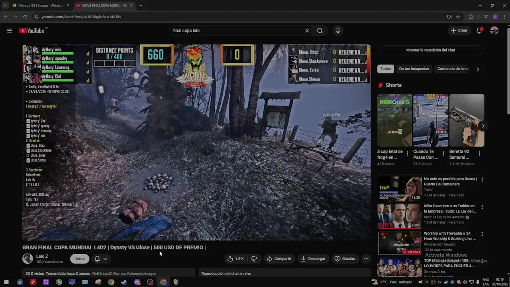Open Lalo Z channel name link
This screenshot has width=510, height=287.
[42, 256]
